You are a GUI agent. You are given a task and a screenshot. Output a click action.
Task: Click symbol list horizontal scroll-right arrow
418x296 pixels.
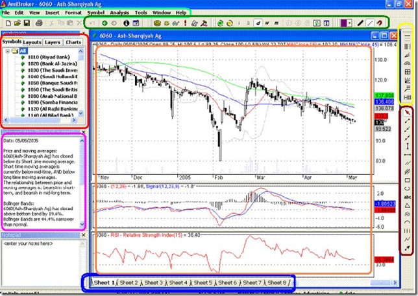74,120
